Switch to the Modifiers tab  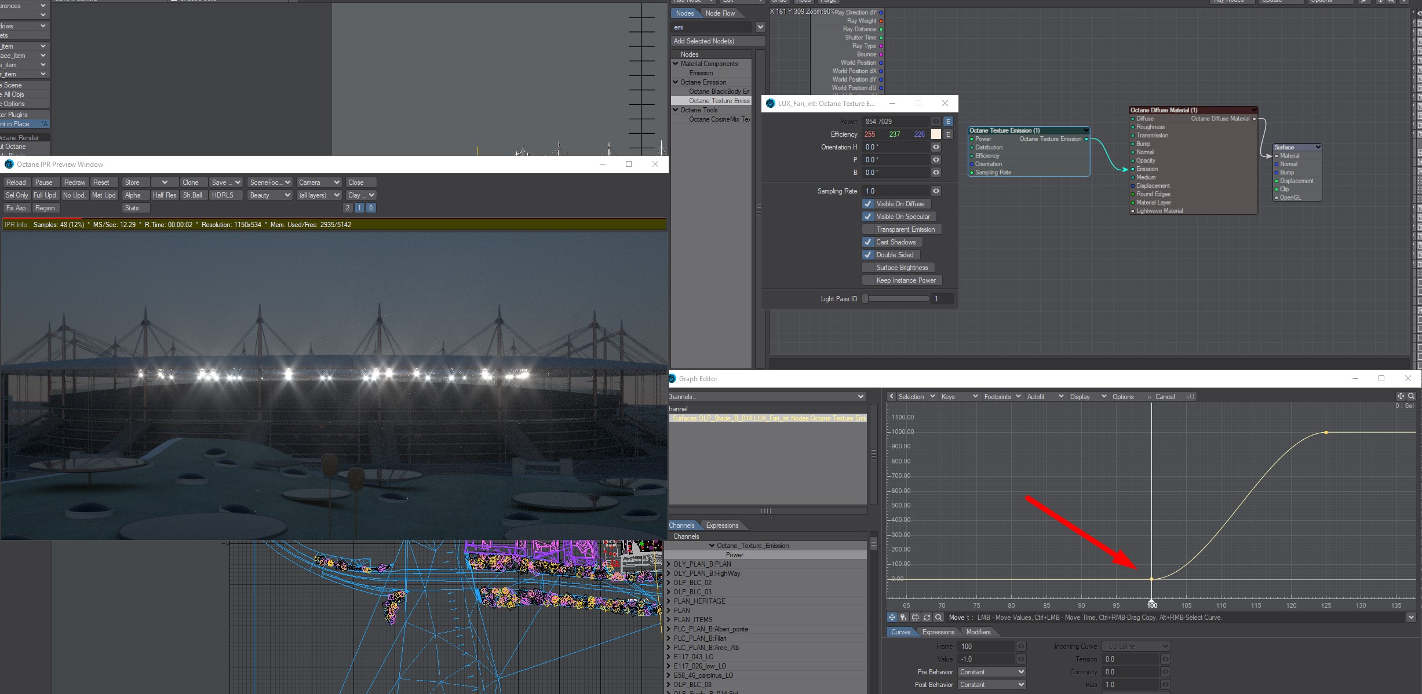coord(978,632)
